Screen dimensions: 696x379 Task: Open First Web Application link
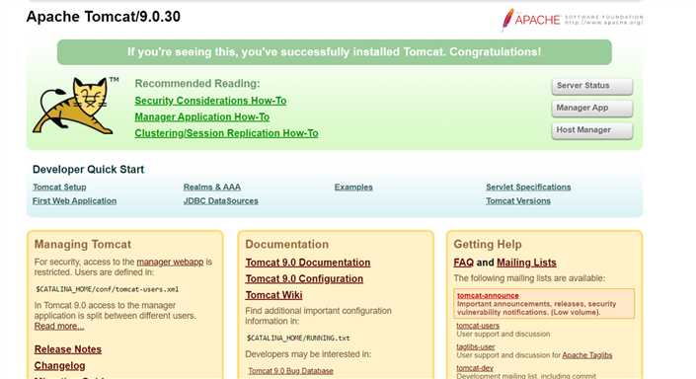pyautogui.click(x=75, y=201)
